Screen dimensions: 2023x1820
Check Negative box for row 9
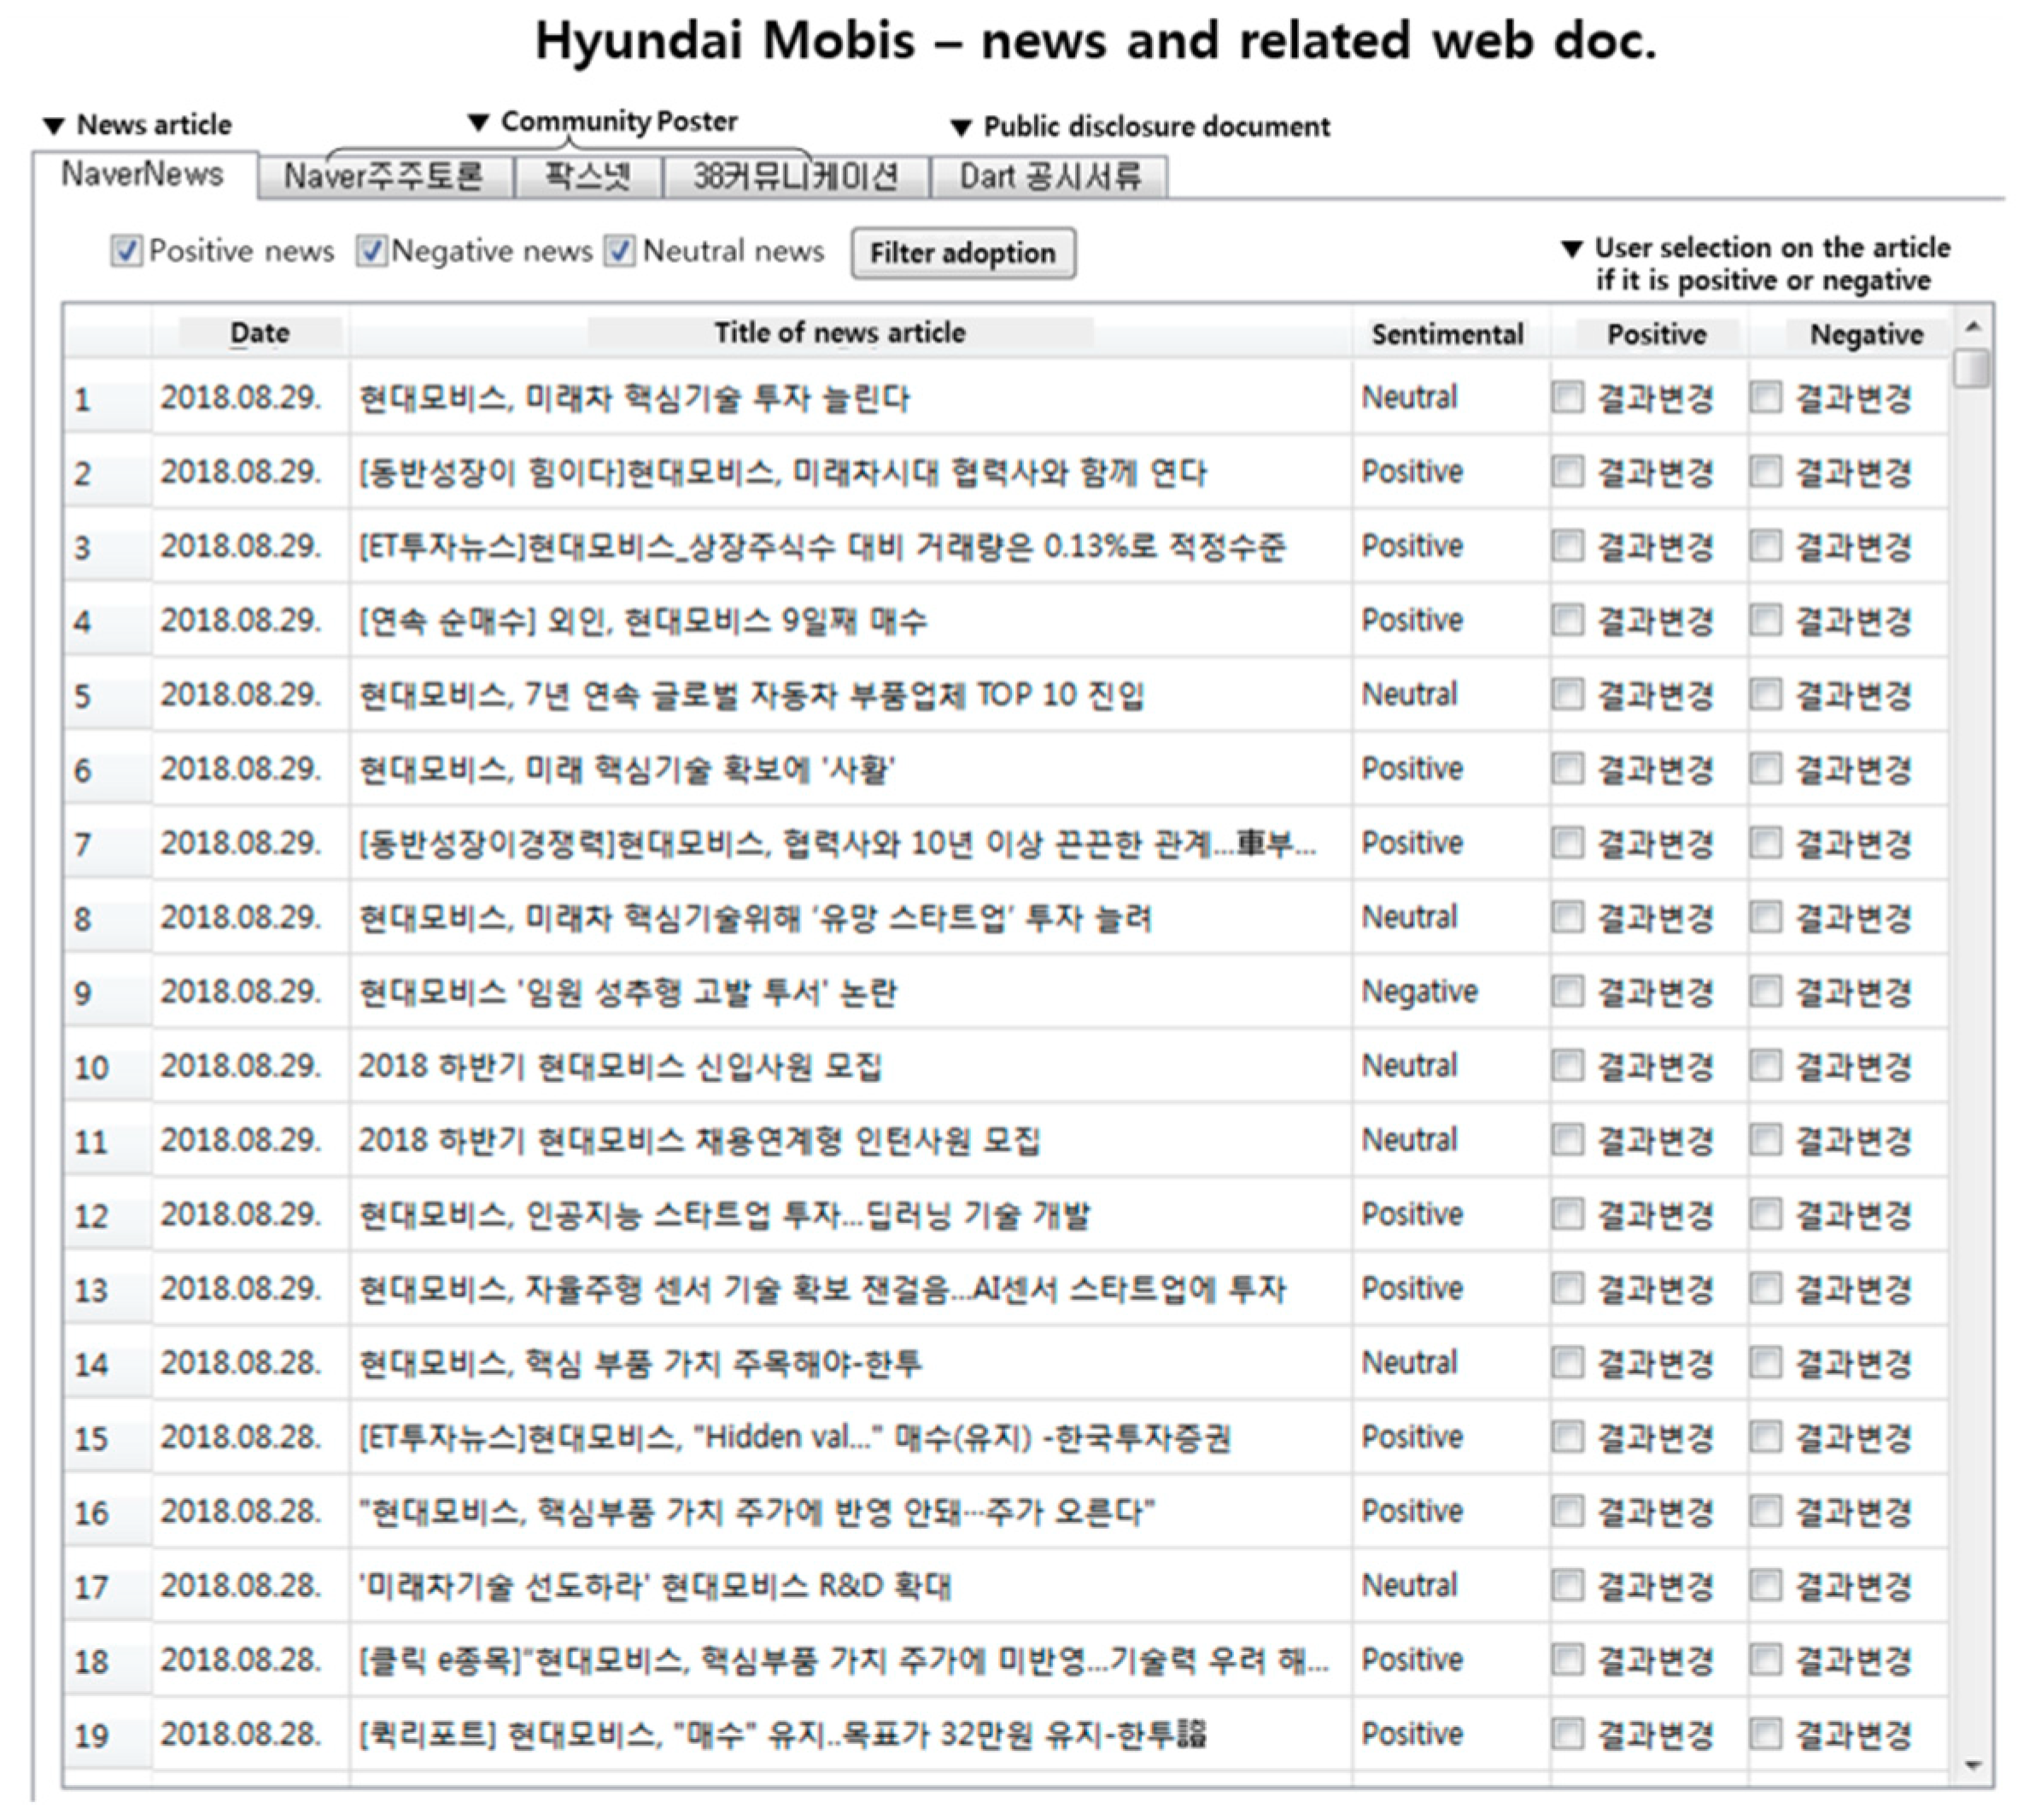coord(1765,991)
